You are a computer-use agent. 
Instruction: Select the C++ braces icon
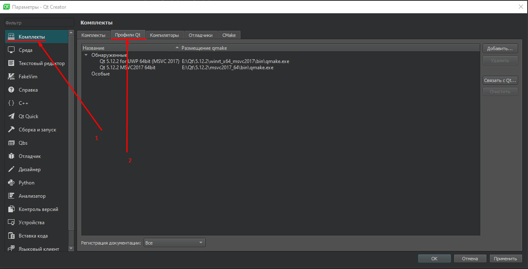click(x=12, y=103)
